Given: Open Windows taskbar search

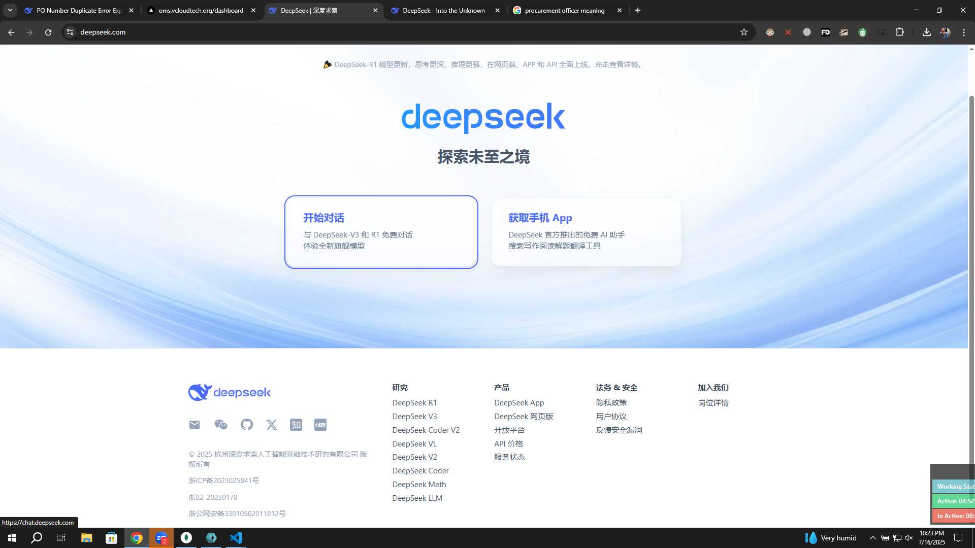Looking at the screenshot, I should [37, 538].
